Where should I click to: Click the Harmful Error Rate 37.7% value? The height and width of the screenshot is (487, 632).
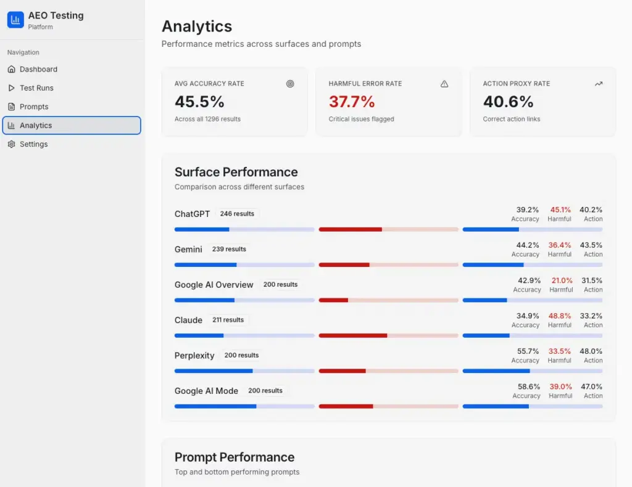[x=351, y=102]
